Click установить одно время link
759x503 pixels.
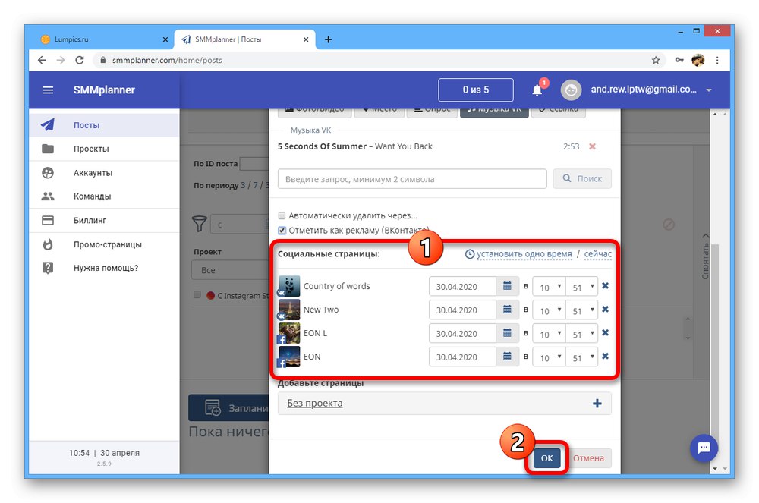tap(524, 254)
